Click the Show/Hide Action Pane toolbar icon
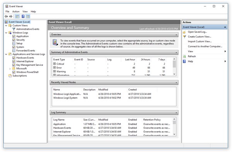The height and width of the screenshot is (152, 232). tap(28, 16)
